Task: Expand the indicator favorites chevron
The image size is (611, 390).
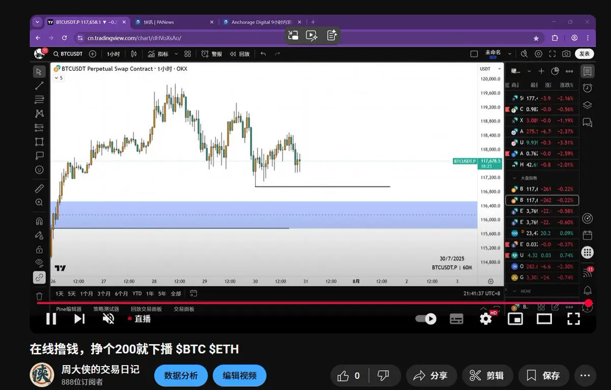Action: pos(176,54)
